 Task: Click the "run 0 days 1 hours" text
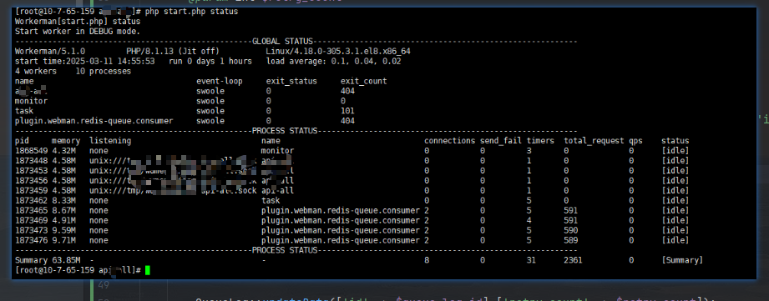(210, 61)
